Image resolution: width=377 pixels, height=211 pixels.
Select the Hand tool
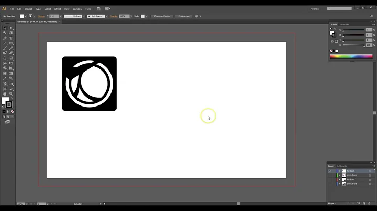[x=5, y=94]
